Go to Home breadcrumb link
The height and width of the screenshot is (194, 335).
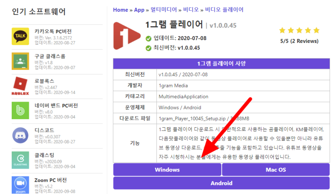(120, 10)
